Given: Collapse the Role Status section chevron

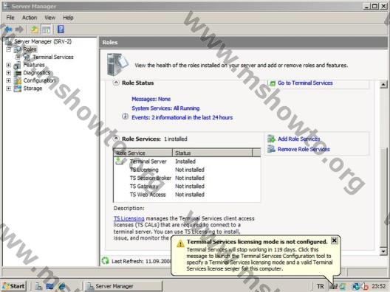Looking at the screenshot, I should click(x=116, y=83).
